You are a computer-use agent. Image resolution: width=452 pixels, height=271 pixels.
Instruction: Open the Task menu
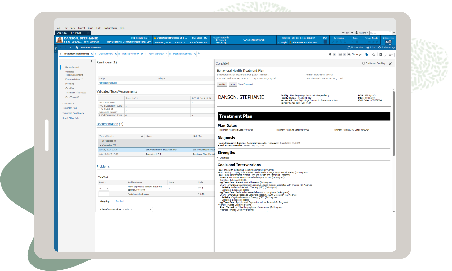coord(58,28)
